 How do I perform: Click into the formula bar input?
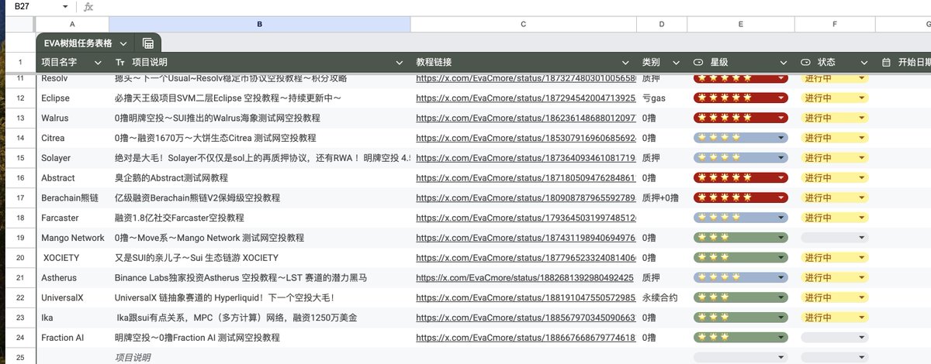tap(512, 6)
